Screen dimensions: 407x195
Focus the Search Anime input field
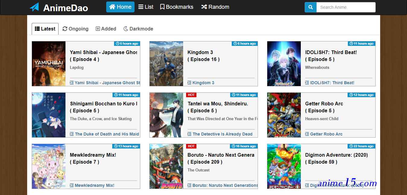tap(346, 7)
